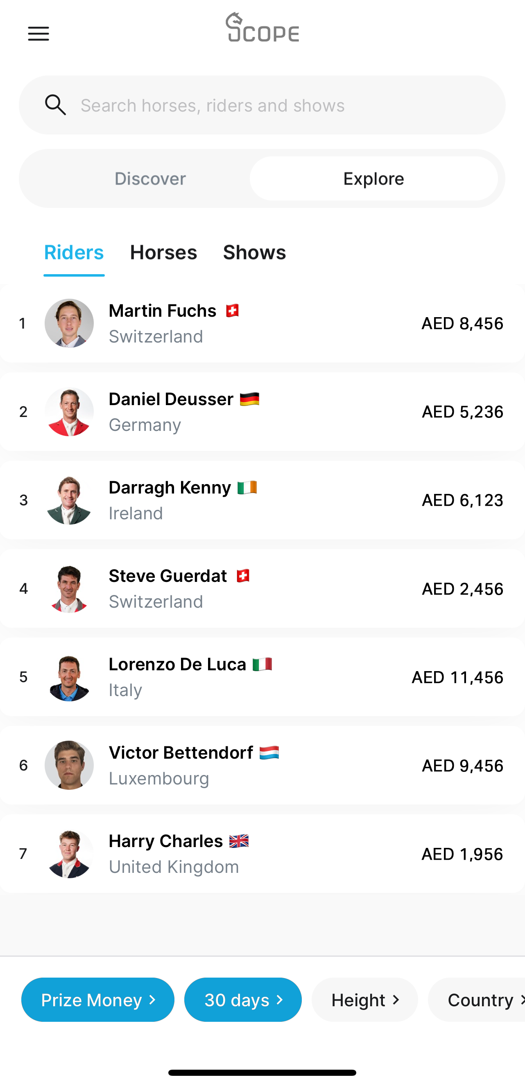Open Steve Guerdat's rider entry
The width and height of the screenshot is (525, 1084).
pyautogui.click(x=262, y=588)
